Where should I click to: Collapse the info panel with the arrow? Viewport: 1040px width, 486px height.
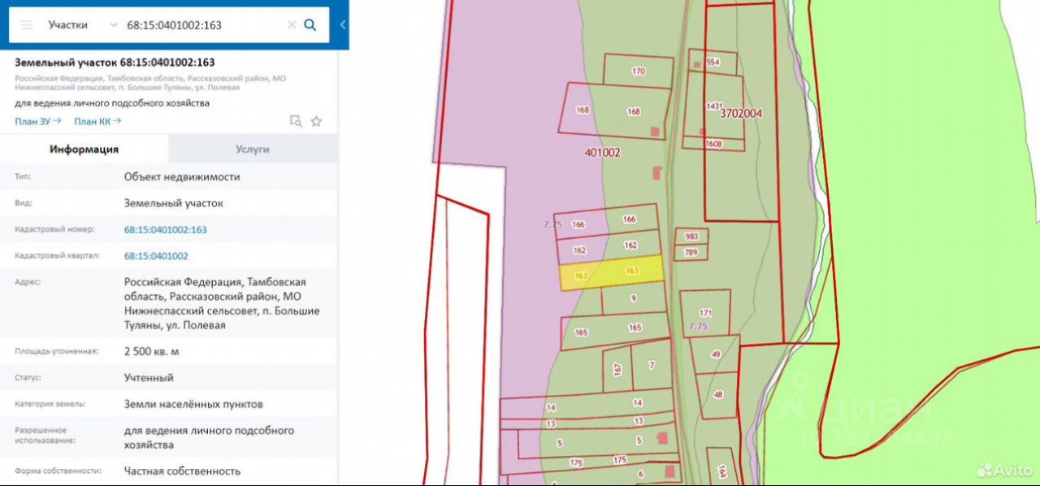tap(343, 25)
